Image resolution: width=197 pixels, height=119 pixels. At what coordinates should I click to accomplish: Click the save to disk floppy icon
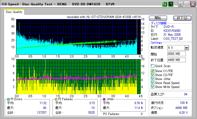(171, 4)
